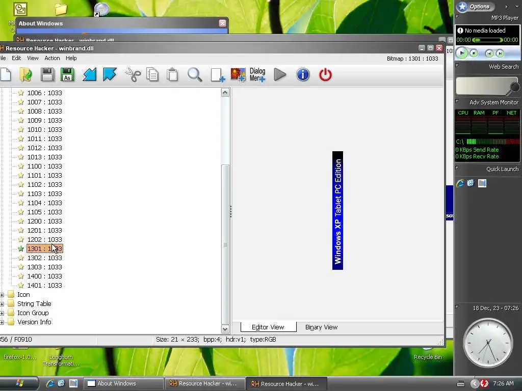Select bitmap resource 1013 : 1033
Screen dimensions: 522x391
45,157
